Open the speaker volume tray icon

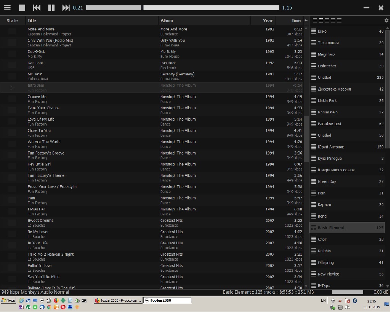click(347, 307)
